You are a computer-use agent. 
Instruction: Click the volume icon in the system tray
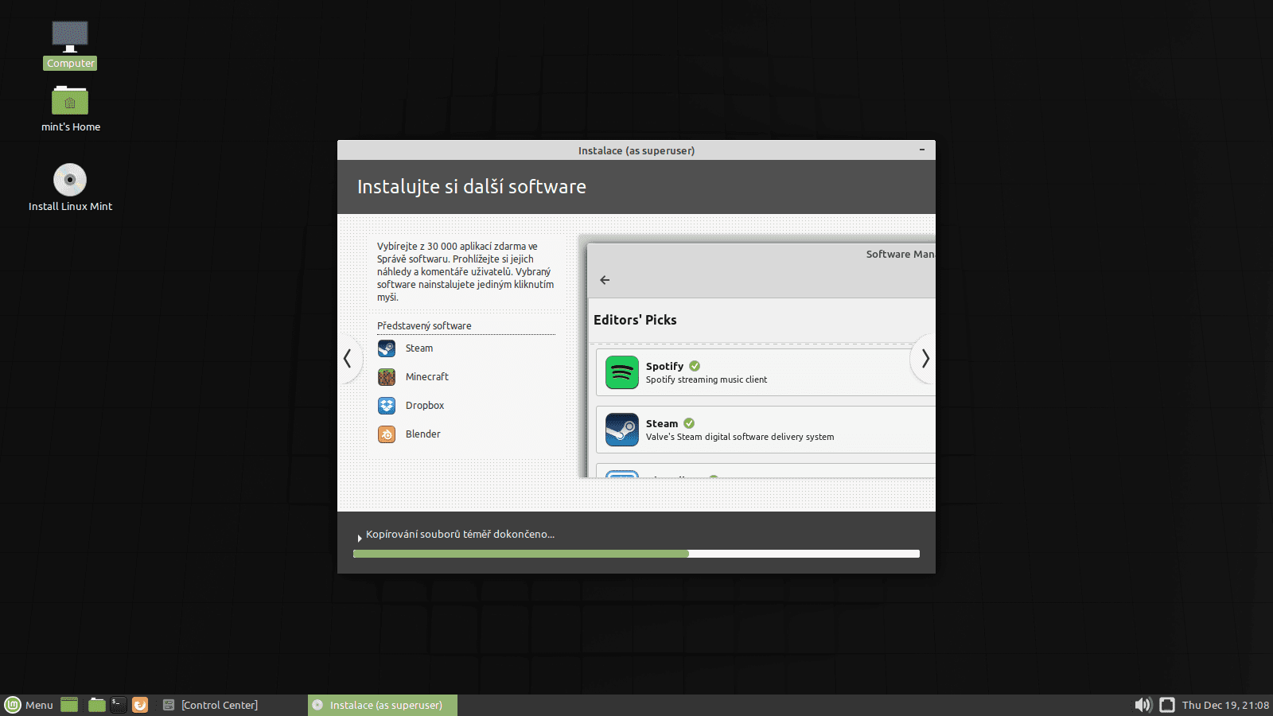click(1143, 705)
